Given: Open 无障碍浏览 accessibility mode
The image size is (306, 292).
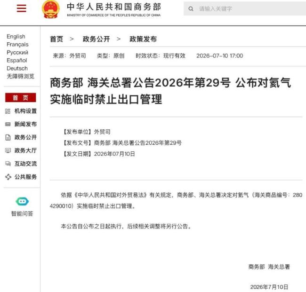Looking at the screenshot, I should pyautogui.click(x=20, y=77).
